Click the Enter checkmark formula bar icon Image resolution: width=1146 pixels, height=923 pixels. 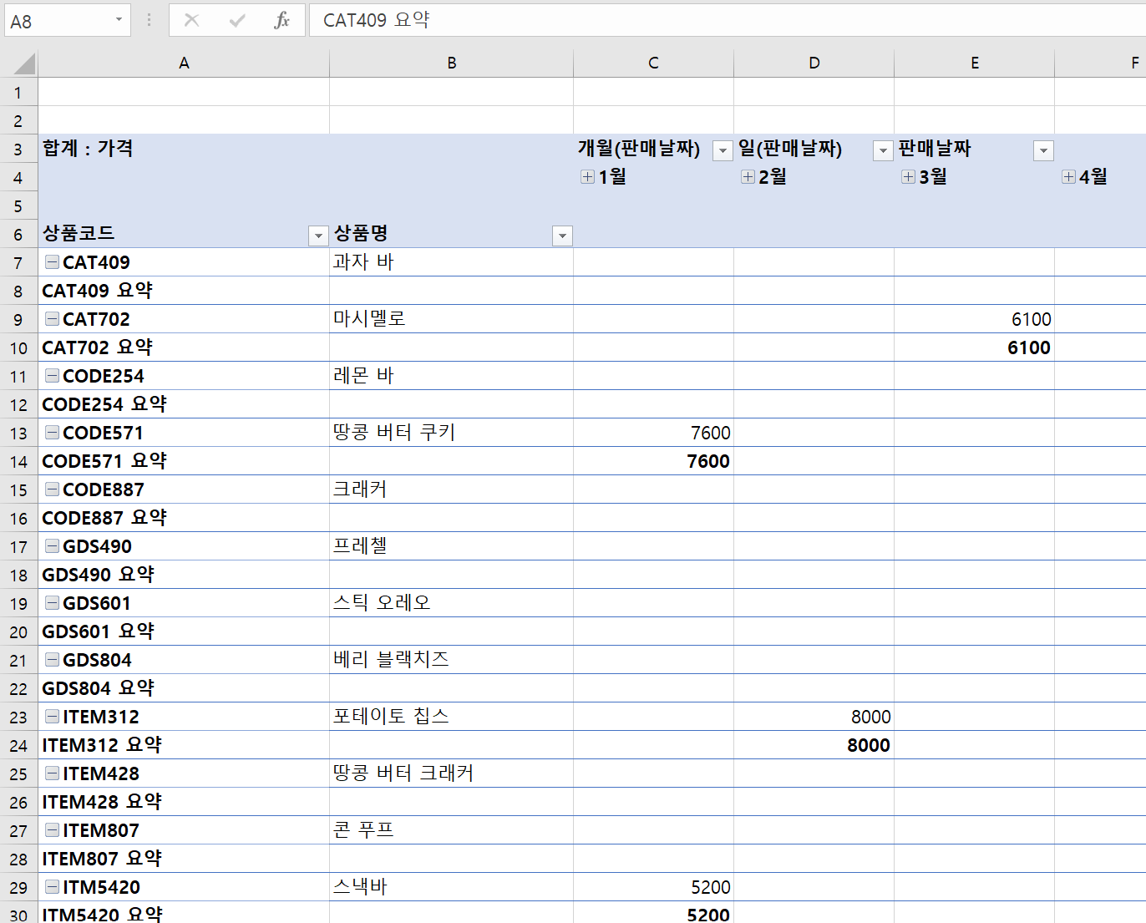pos(237,20)
